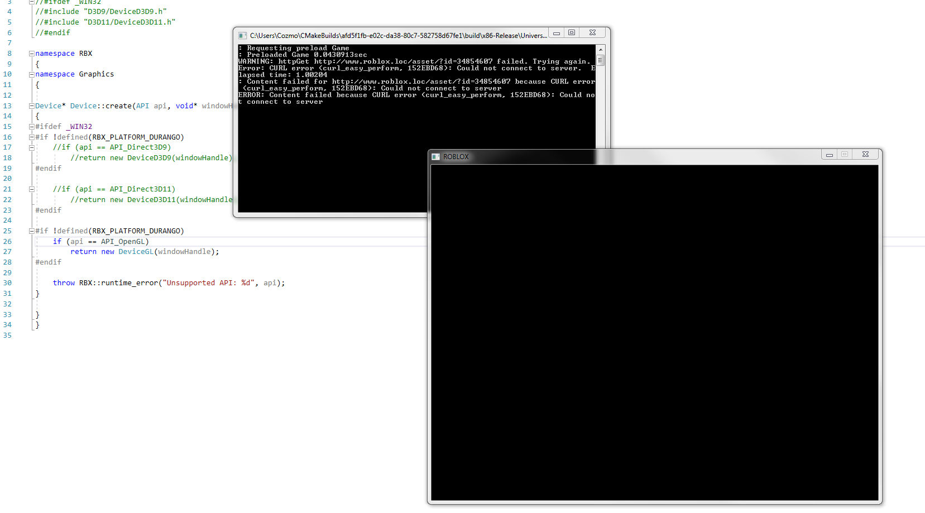The image size is (925, 513).
Task: Minimize the ROBLOX window
Action: click(830, 155)
